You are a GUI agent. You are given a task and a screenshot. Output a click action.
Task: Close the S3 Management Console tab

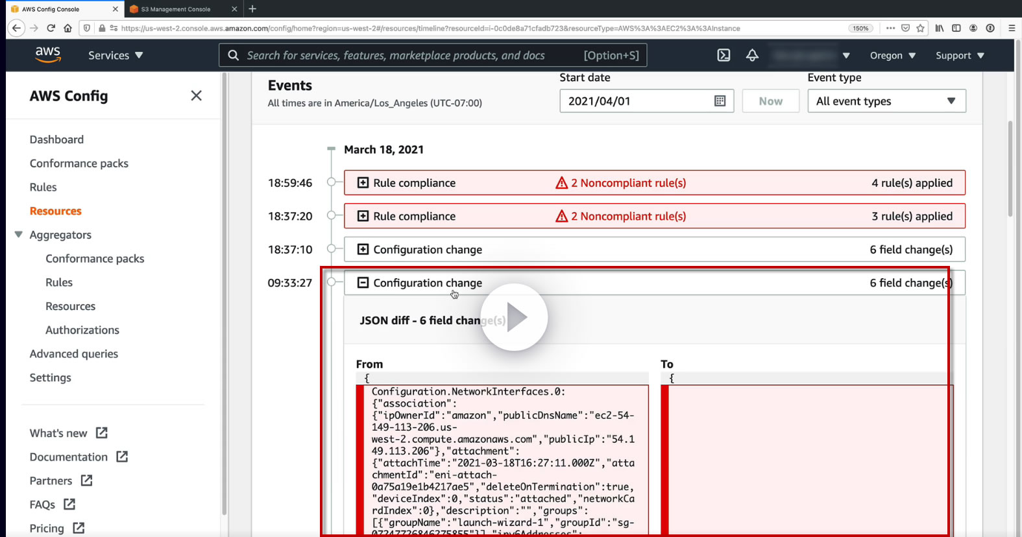click(234, 9)
